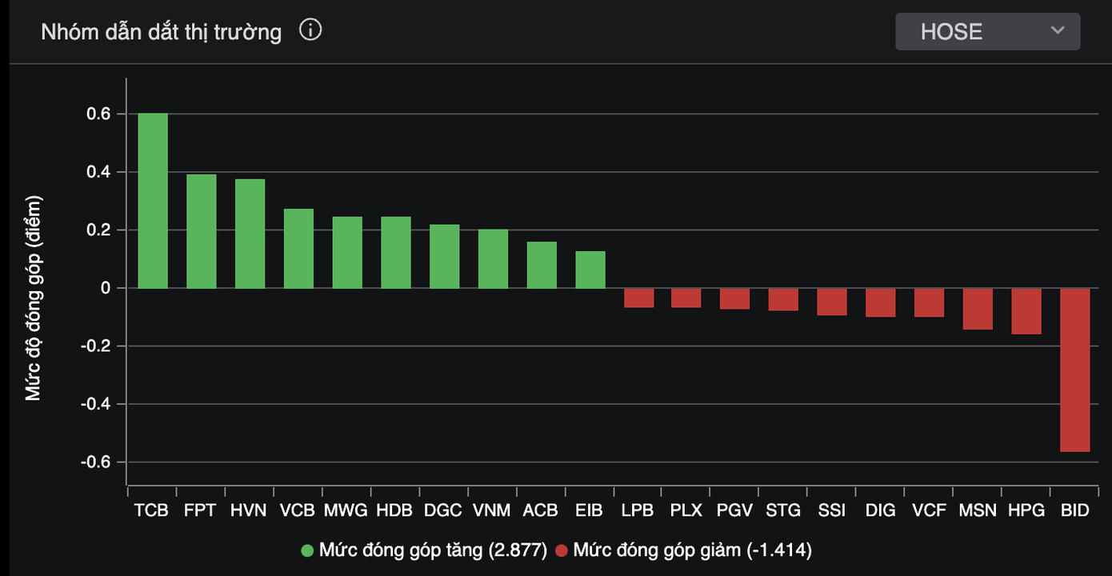Click the FPT bar in chart
Viewport: 1112px width, 576px height.
pos(202,231)
